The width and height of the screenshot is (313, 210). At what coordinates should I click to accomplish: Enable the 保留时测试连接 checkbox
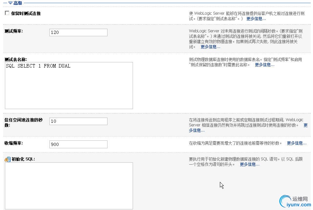pos(7,13)
